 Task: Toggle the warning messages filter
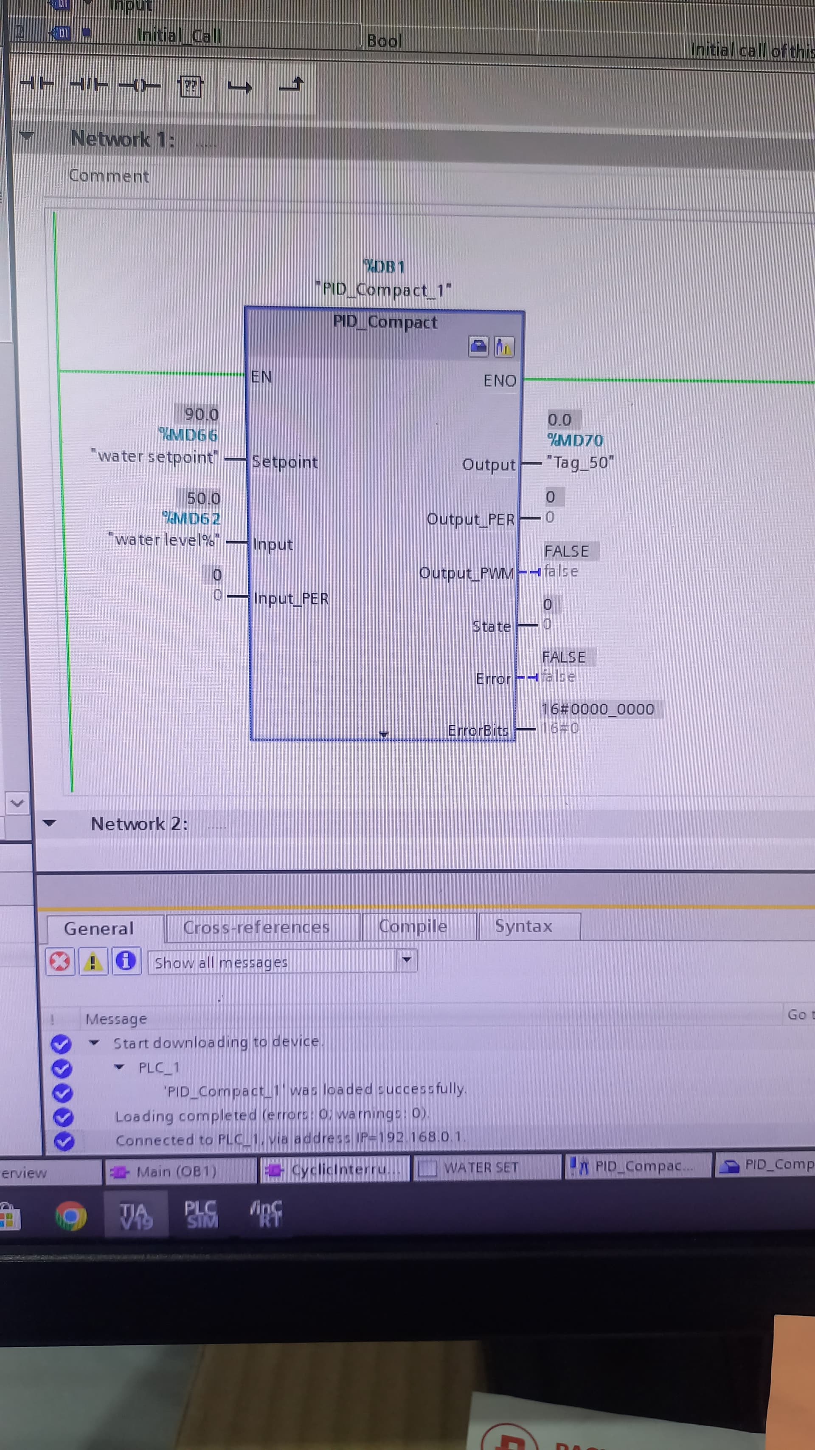93,961
